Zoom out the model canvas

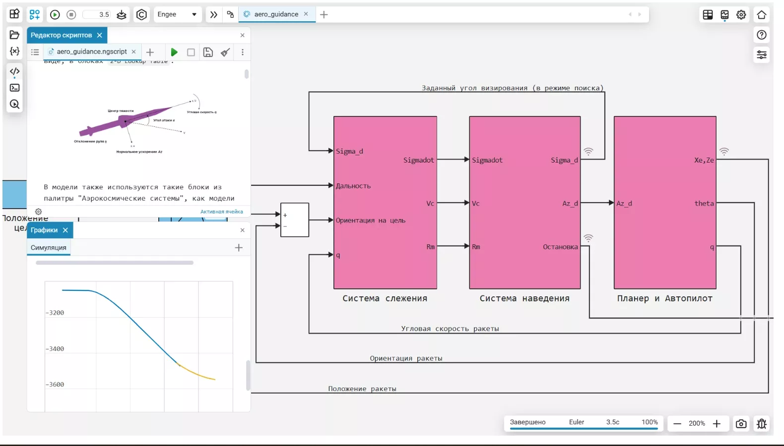click(x=677, y=424)
